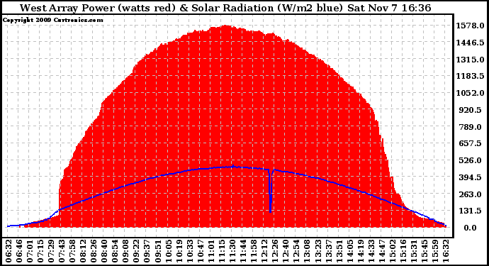Screen dimensions: 489x266
Task: Click the 11:58 x-axis label
Action: point(253,251)
